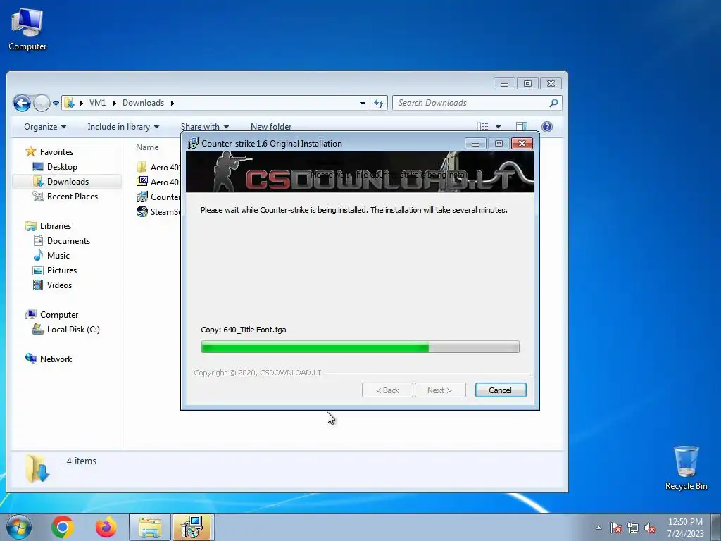This screenshot has height=541, width=721.
Task: Click the Show desktop button
Action: click(716, 527)
